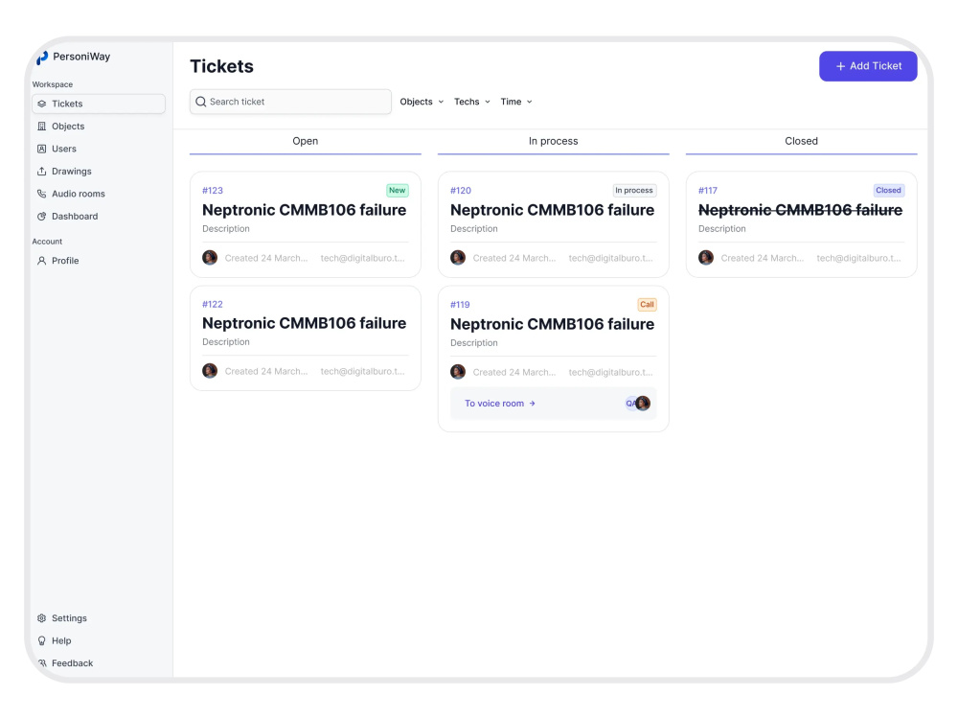Click ticket number #119
This screenshot has width=958, height=719.
tap(460, 305)
